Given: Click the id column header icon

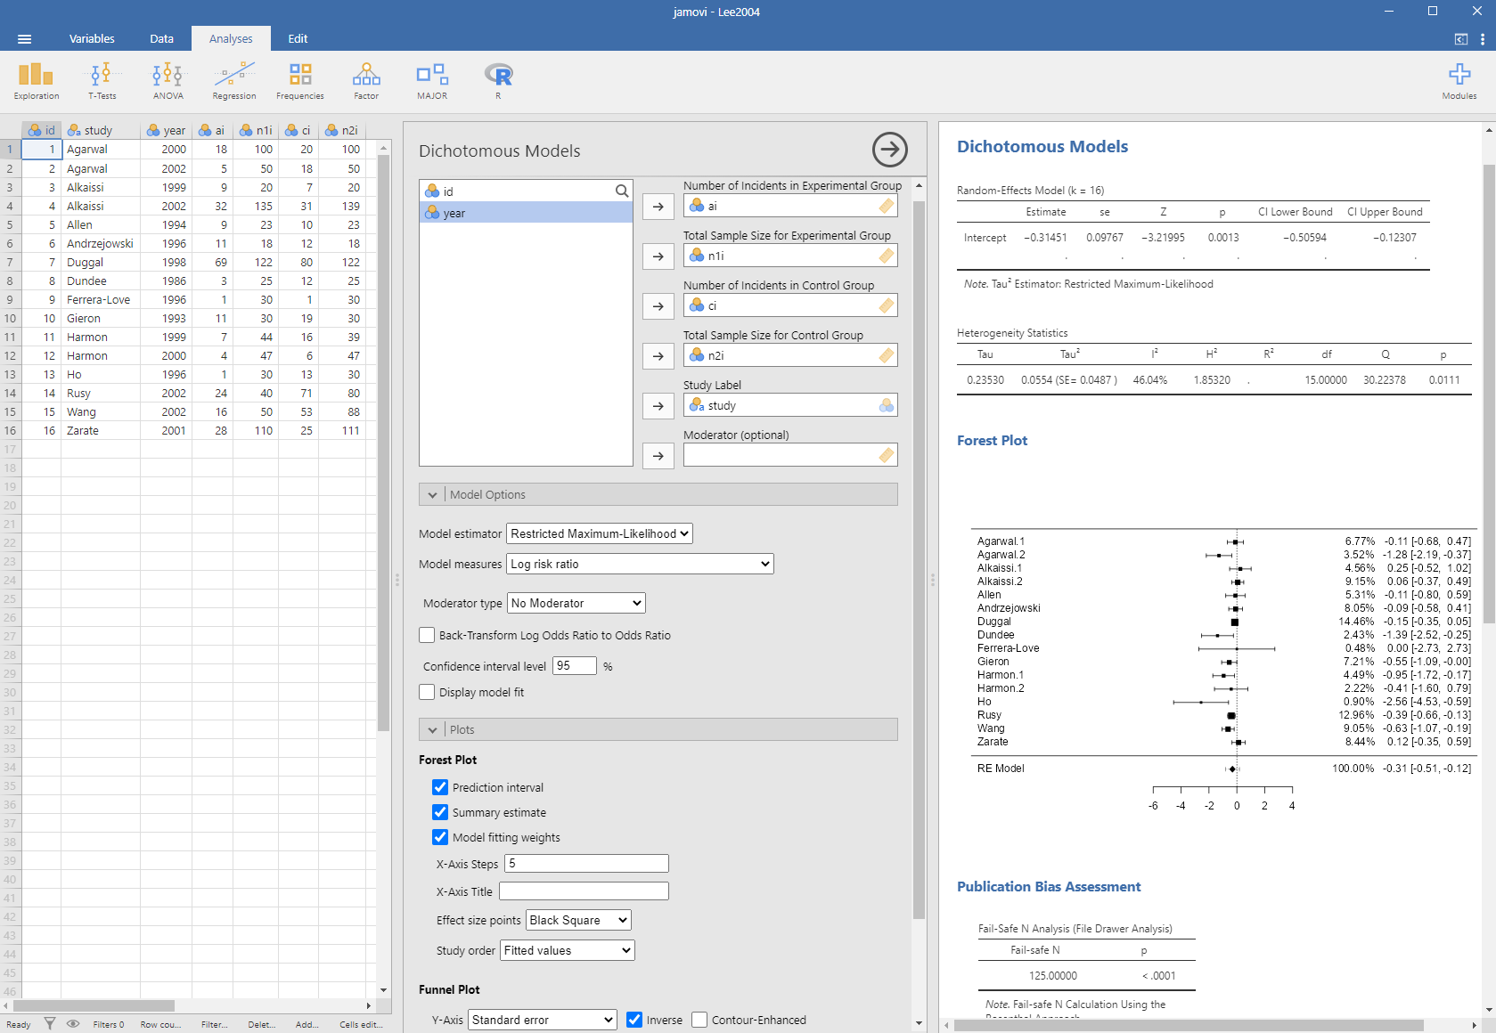Looking at the screenshot, I should (34, 130).
